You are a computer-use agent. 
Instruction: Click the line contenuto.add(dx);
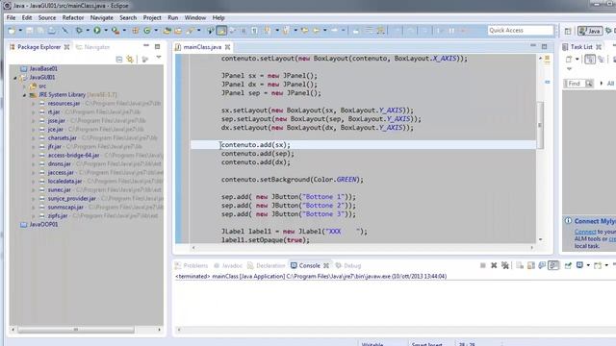tap(256, 162)
